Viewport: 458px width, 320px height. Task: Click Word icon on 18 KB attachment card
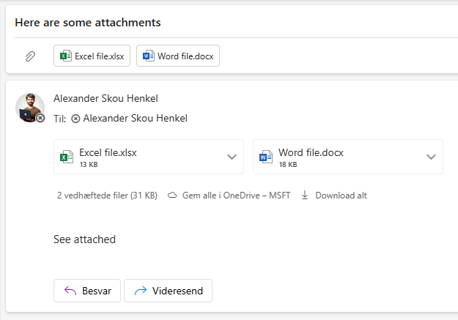[266, 157]
